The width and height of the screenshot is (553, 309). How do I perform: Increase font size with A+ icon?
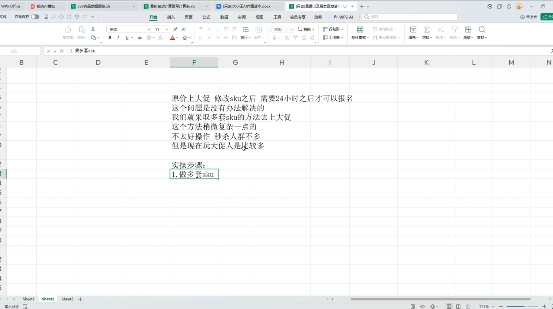click(176, 29)
